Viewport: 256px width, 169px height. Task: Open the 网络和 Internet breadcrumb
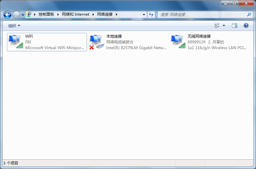pyautogui.click(x=75, y=14)
